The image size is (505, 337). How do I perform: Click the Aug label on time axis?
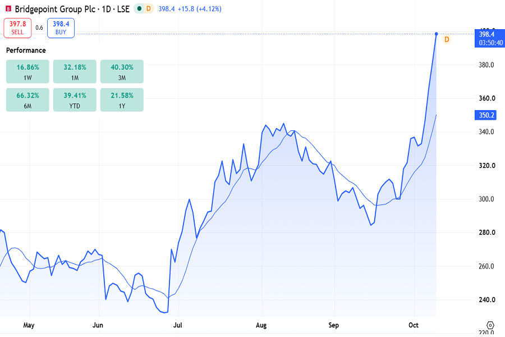coord(261,325)
